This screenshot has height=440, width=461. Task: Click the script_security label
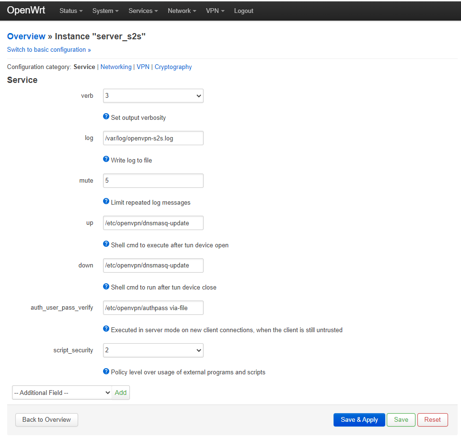pyautogui.click(x=73, y=350)
